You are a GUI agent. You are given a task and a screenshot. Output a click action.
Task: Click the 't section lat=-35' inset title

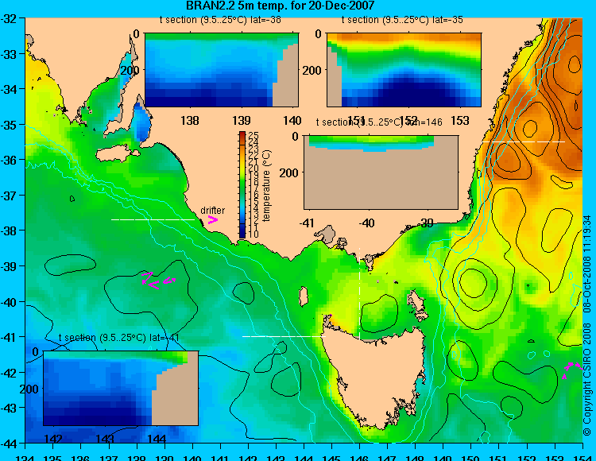pos(402,20)
